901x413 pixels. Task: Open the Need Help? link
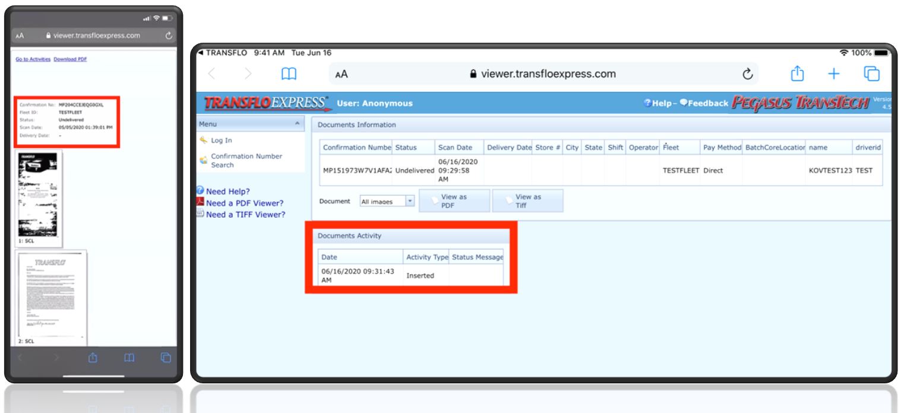pos(228,192)
